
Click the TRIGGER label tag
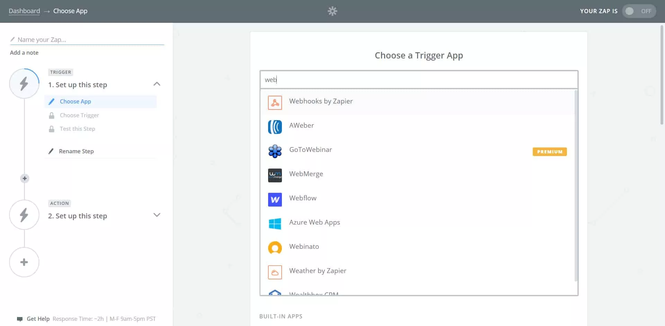click(x=61, y=72)
